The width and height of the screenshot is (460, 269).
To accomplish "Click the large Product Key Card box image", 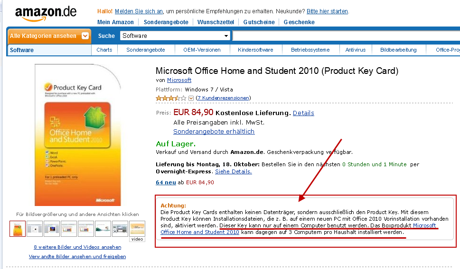I will (78, 134).
